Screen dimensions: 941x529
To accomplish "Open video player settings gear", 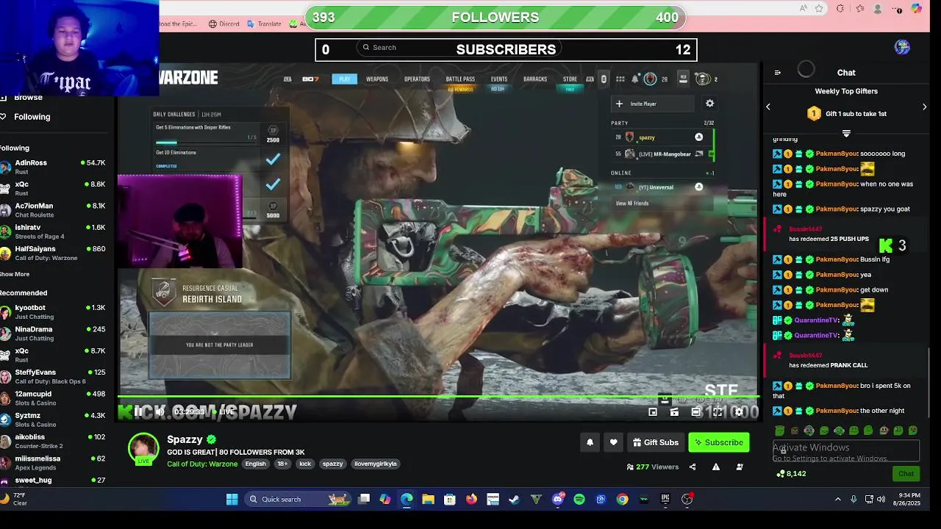I will click(739, 412).
